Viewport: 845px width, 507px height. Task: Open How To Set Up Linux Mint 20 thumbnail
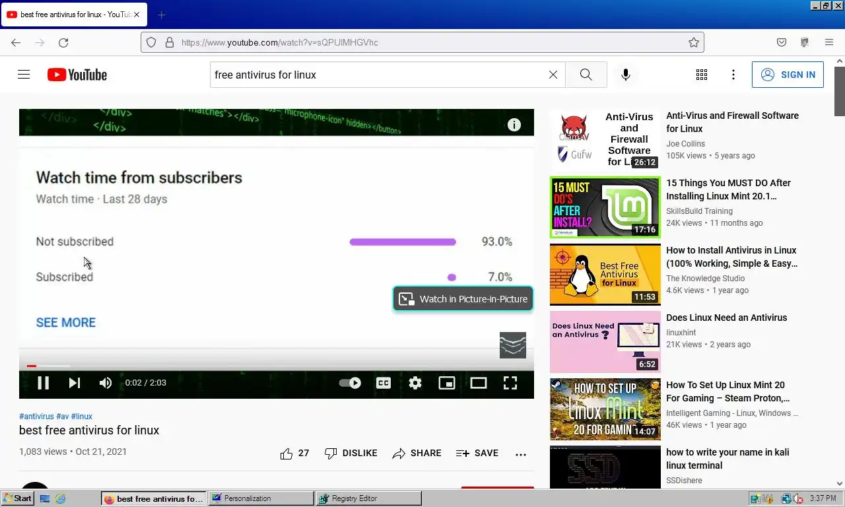(605, 410)
